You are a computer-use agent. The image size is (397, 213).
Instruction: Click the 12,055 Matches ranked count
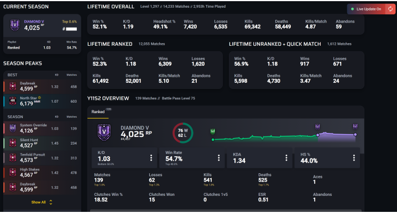(x=152, y=44)
